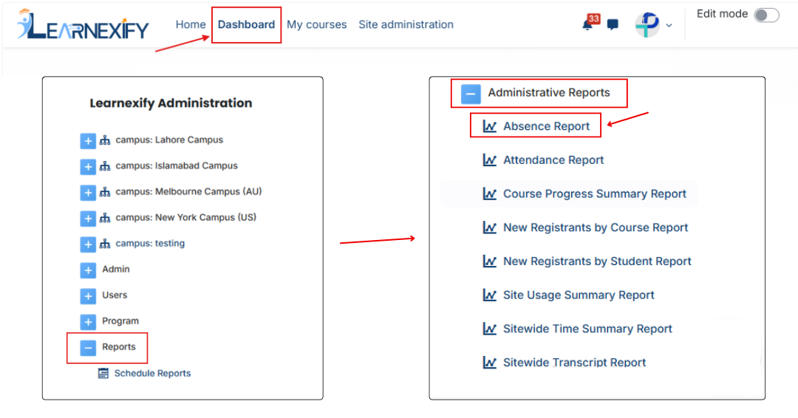Screen dimensions: 798x418
Task: Click the 'Admin' tree label
Action: [115, 269]
